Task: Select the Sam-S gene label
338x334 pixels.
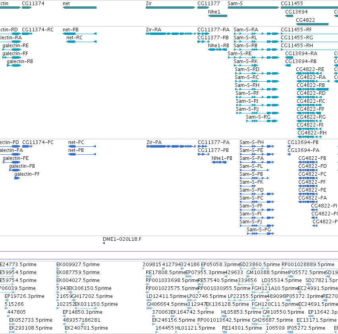Action: coord(235,4)
